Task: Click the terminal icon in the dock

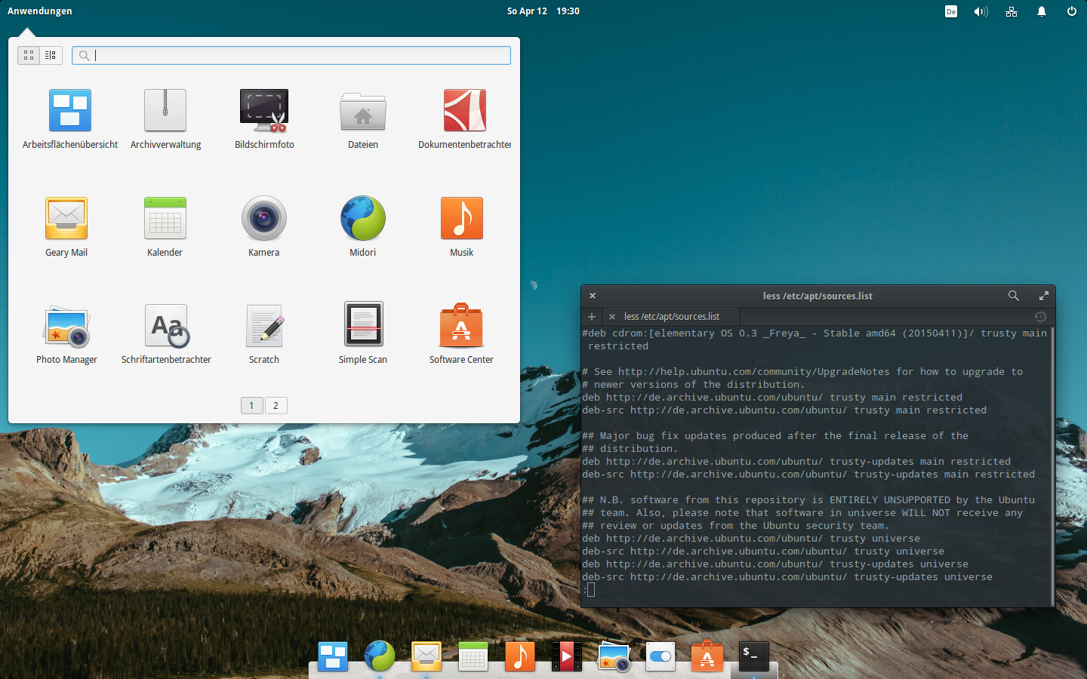Action: coord(753,656)
